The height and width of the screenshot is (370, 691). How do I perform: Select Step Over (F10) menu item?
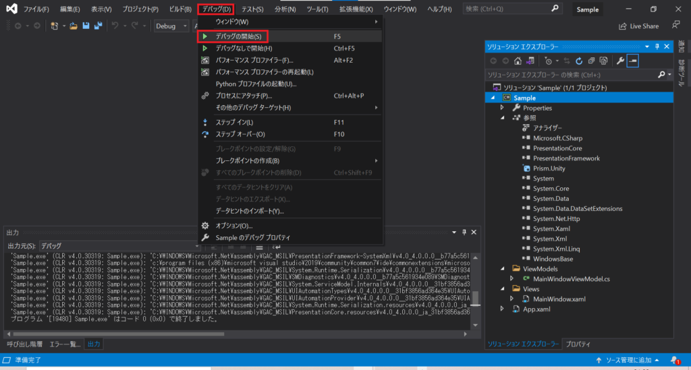pos(290,134)
